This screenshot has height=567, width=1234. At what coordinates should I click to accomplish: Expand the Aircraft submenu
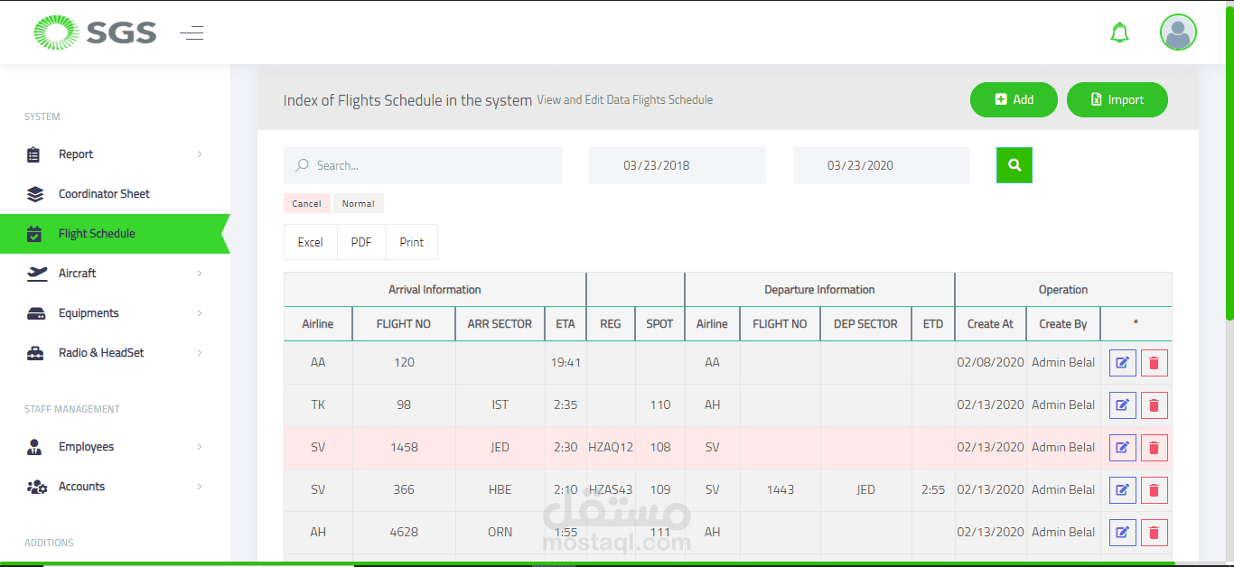tap(199, 274)
